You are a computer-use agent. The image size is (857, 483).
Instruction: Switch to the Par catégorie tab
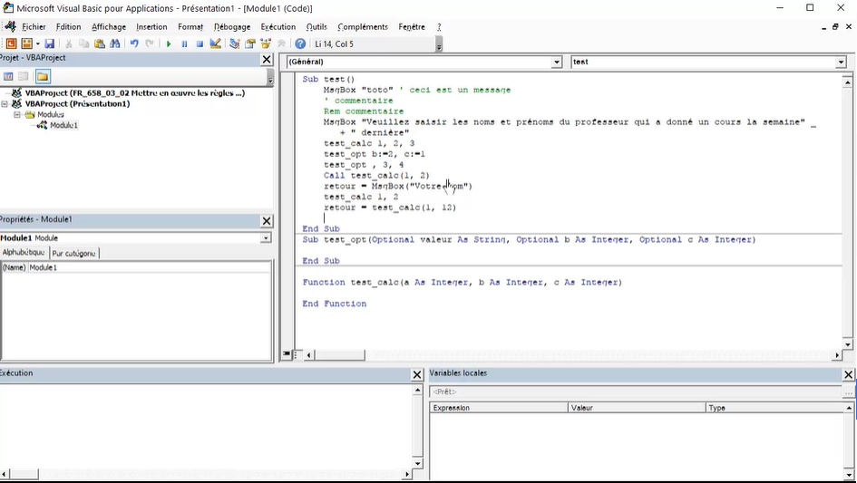click(x=74, y=254)
